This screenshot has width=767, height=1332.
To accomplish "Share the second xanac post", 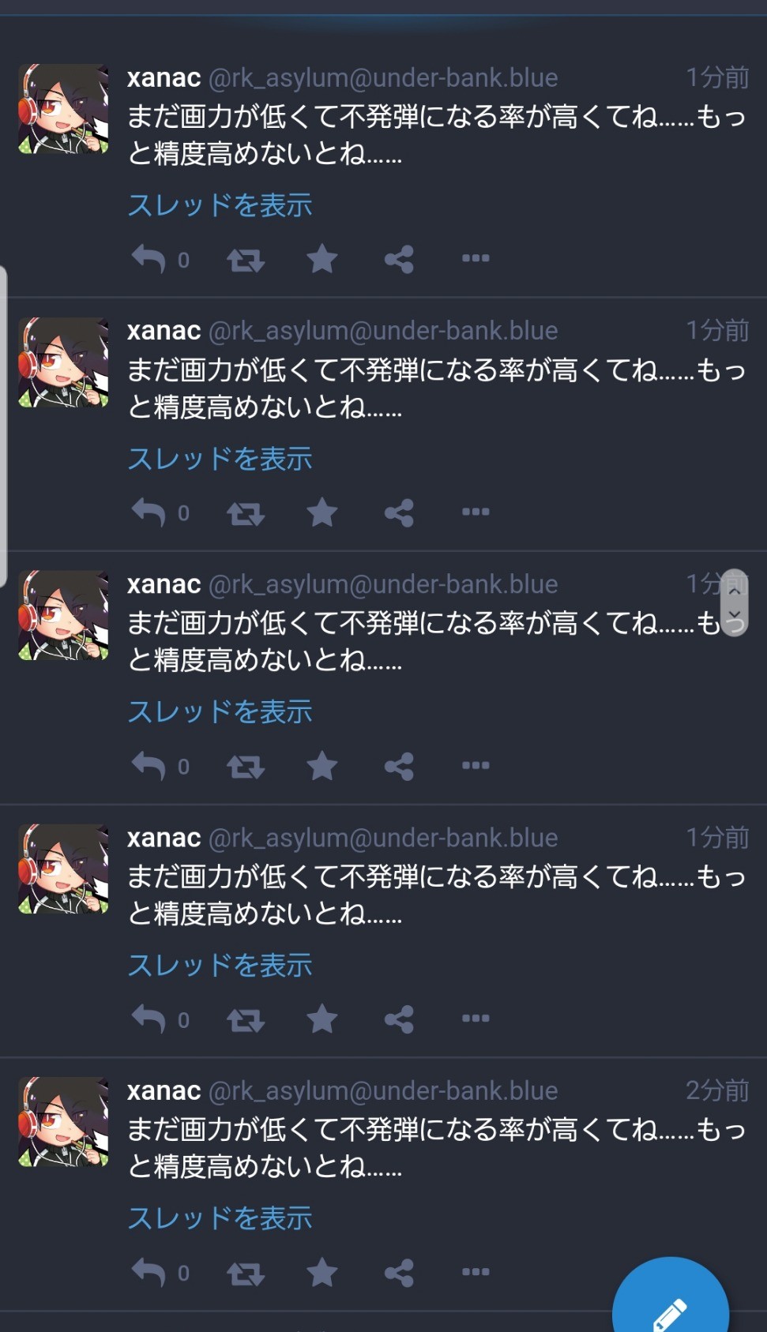I will pyautogui.click(x=399, y=513).
